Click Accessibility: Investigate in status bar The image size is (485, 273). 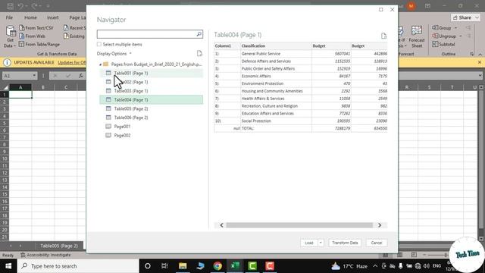45,255
